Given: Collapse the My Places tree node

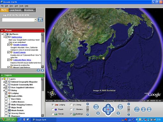Looking at the screenshot, I should tap(2, 34).
